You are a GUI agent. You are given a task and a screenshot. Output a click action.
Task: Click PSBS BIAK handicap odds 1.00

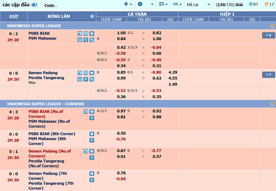[x=121, y=33]
